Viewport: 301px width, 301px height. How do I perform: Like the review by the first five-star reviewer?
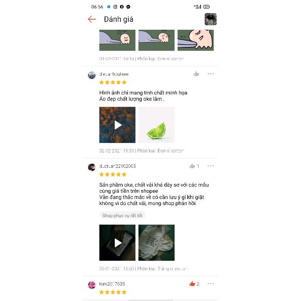(x=196, y=74)
